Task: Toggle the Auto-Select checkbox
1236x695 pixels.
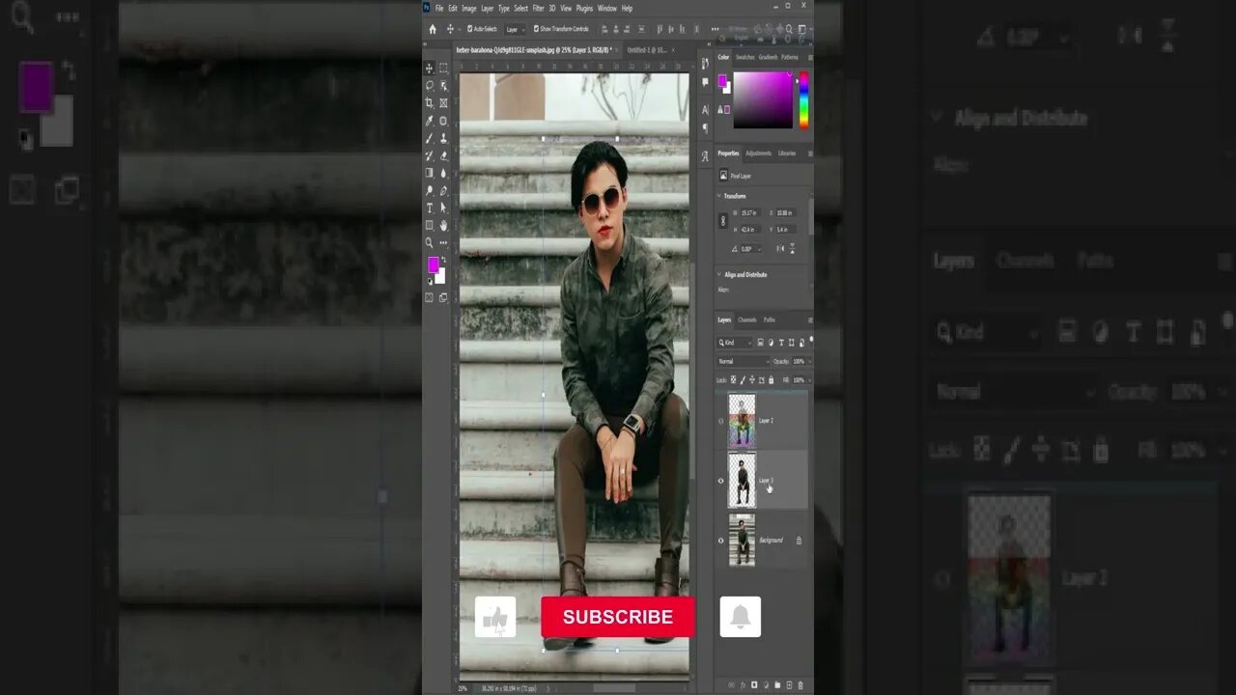Action: pos(468,29)
